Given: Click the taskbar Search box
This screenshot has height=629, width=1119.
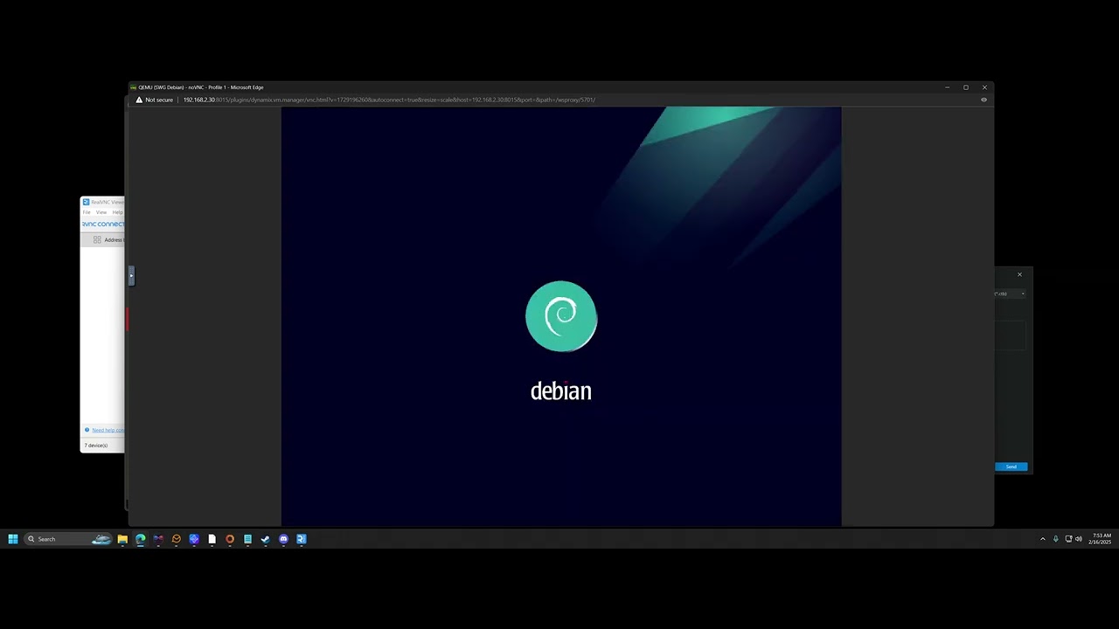Looking at the screenshot, I should pyautogui.click(x=69, y=539).
